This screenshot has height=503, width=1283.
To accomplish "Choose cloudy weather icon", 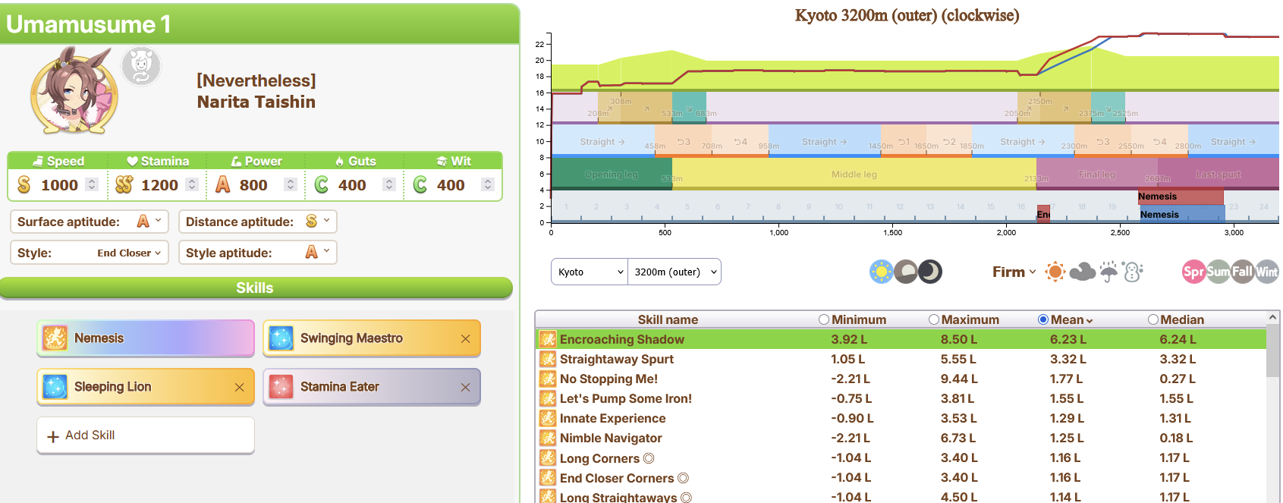I will pos(1082,272).
